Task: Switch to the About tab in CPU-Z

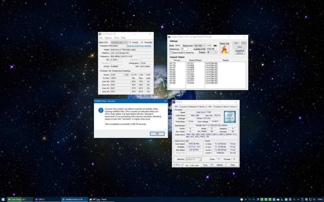Action: pyautogui.click(x=233, y=107)
